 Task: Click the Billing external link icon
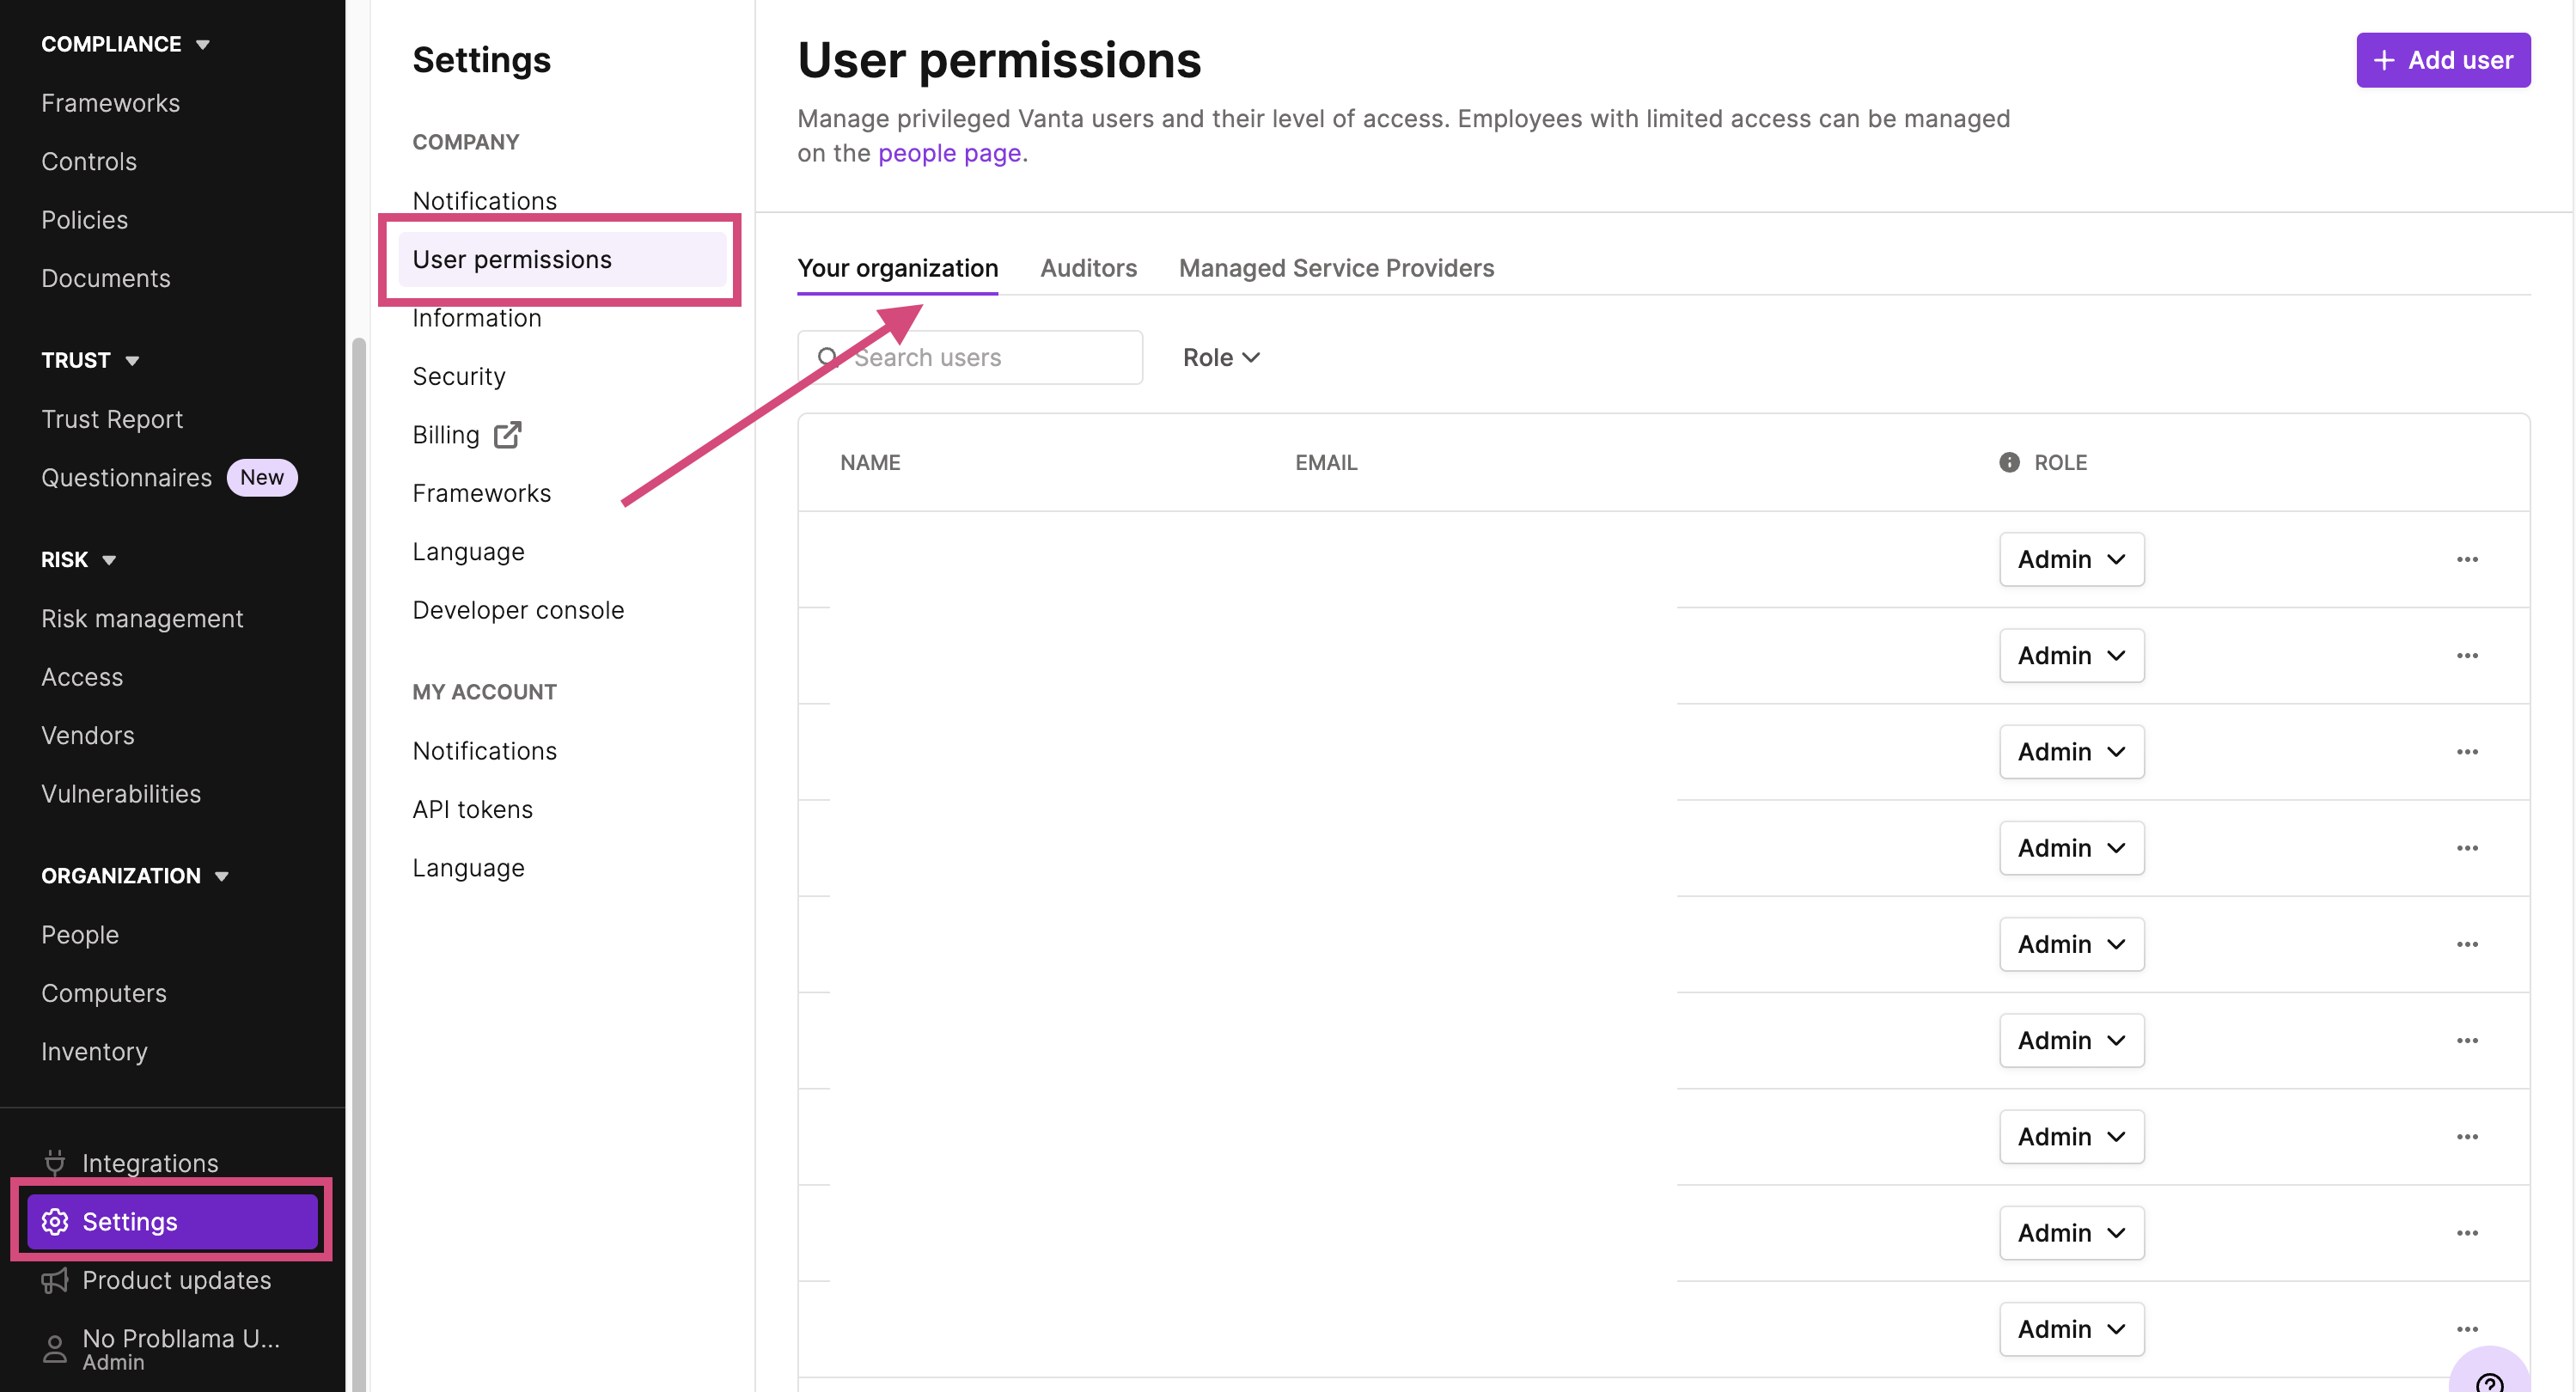508,435
